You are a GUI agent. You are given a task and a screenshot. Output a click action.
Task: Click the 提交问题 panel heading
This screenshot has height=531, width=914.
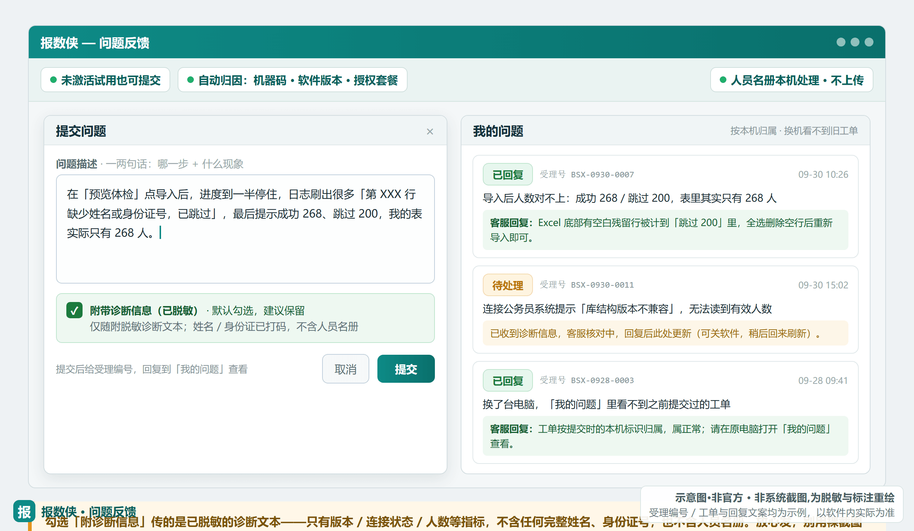coord(81,131)
